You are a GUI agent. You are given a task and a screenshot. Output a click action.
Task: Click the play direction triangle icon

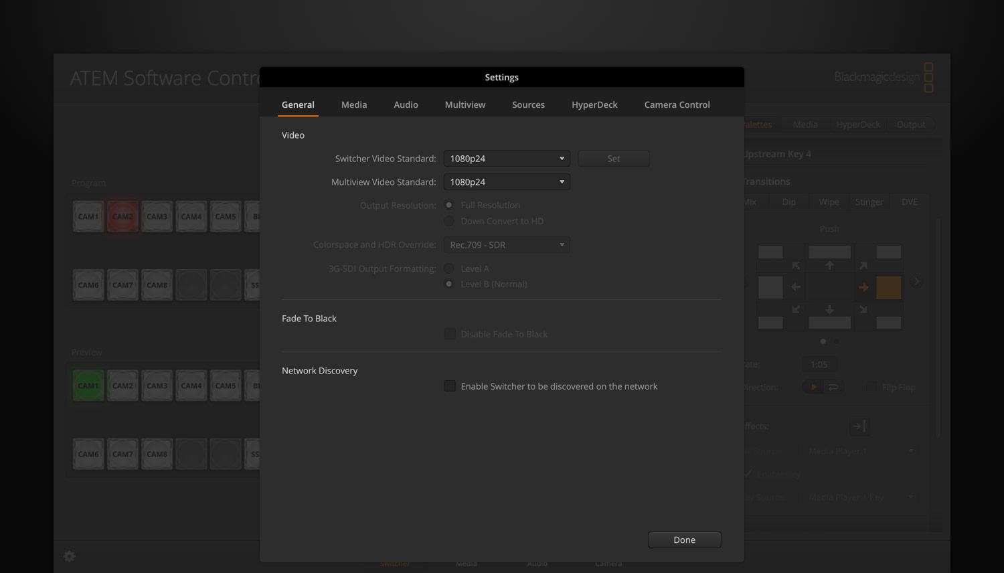(x=813, y=386)
